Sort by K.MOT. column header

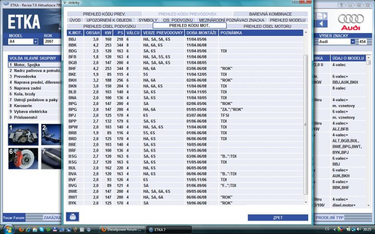coord(75,33)
